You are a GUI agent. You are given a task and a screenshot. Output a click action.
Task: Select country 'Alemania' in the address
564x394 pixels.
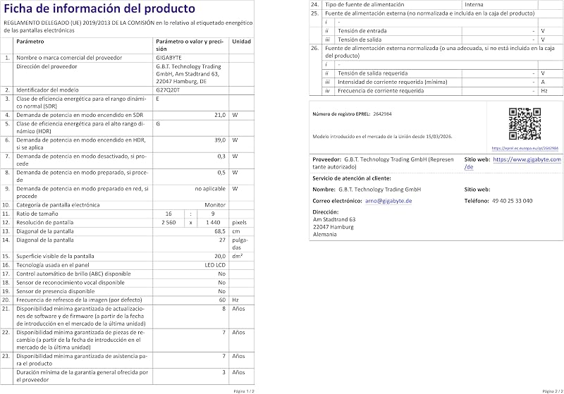click(324, 235)
